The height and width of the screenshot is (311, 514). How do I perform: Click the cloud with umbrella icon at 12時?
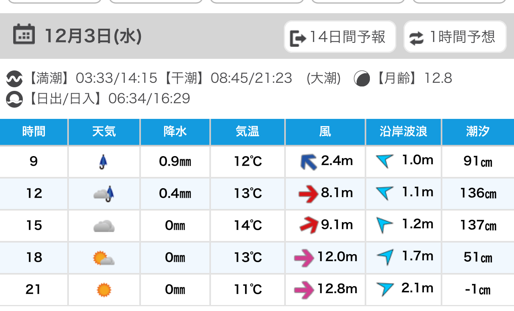point(104,194)
